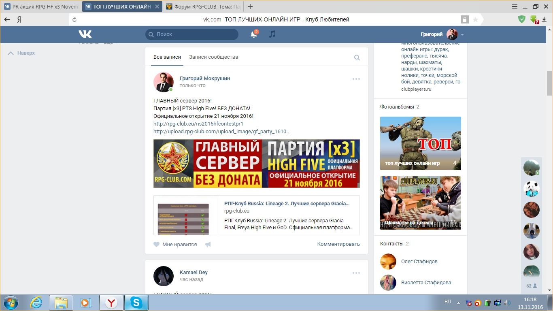The height and width of the screenshot is (311, 553).
Task: Open Виолетта Стафидова contact
Action: pos(426,283)
